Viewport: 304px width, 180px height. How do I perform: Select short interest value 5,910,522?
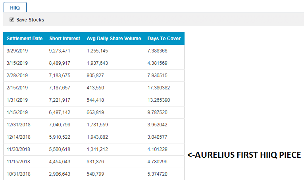point(60,137)
